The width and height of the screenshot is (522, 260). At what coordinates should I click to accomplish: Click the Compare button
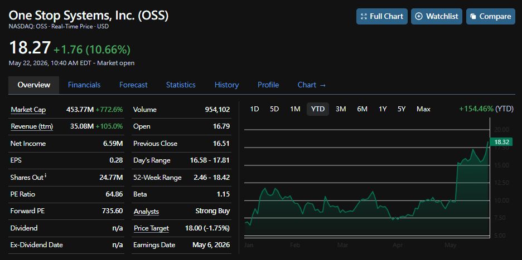tap(491, 16)
